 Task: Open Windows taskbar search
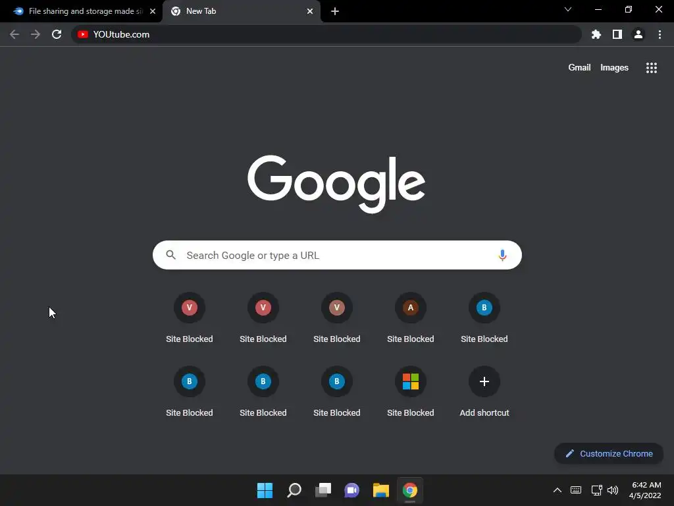tap(294, 490)
